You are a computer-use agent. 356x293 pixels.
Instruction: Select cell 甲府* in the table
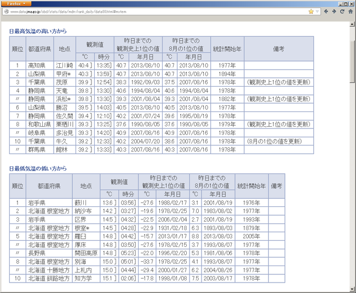point(65,74)
